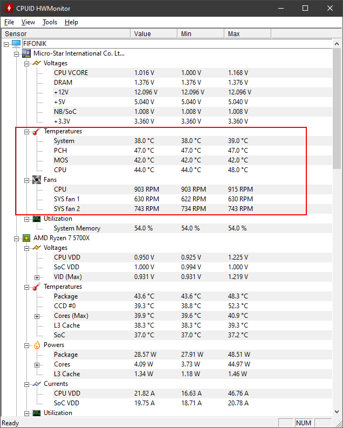Image resolution: width=343 pixels, height=428 pixels.
Task: Click the Micro-Star motherboard icon
Action: tap(26, 53)
